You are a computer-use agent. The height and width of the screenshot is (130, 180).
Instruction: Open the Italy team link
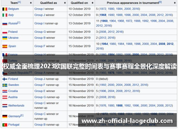coord(11,15)
